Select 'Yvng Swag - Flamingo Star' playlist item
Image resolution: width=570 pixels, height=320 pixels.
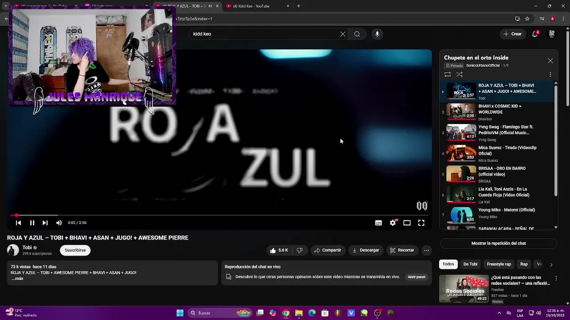[497, 133]
